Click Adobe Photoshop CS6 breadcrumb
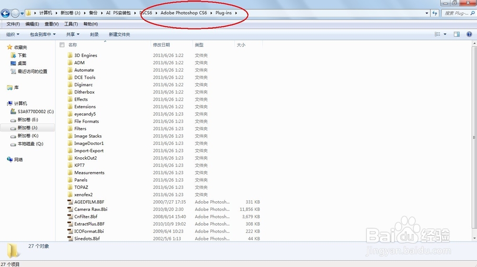Viewport: 477px width, 267px height. point(184,13)
